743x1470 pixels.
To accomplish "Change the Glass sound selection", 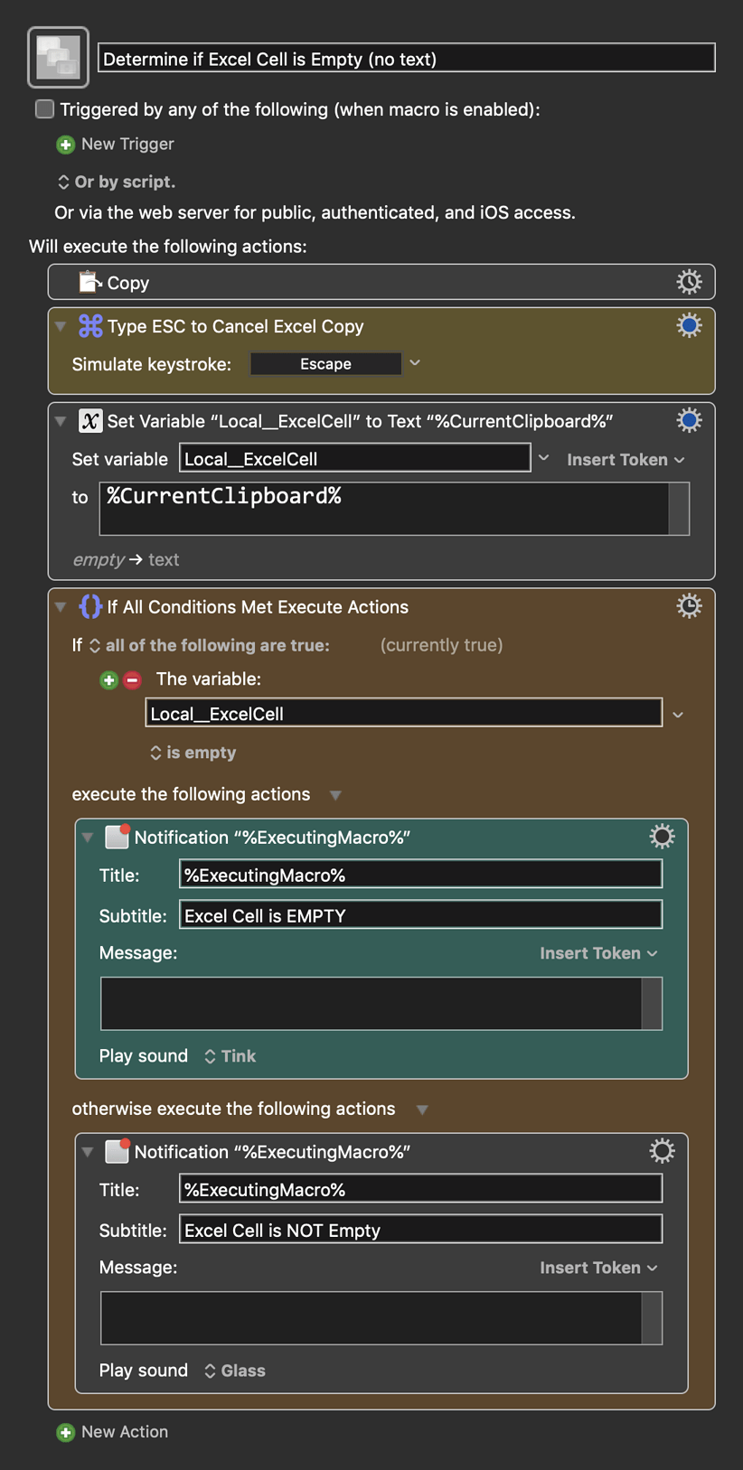I will tap(234, 1371).
